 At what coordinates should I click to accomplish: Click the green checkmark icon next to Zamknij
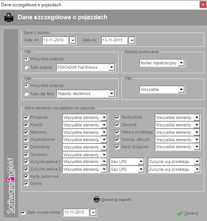[180, 213]
